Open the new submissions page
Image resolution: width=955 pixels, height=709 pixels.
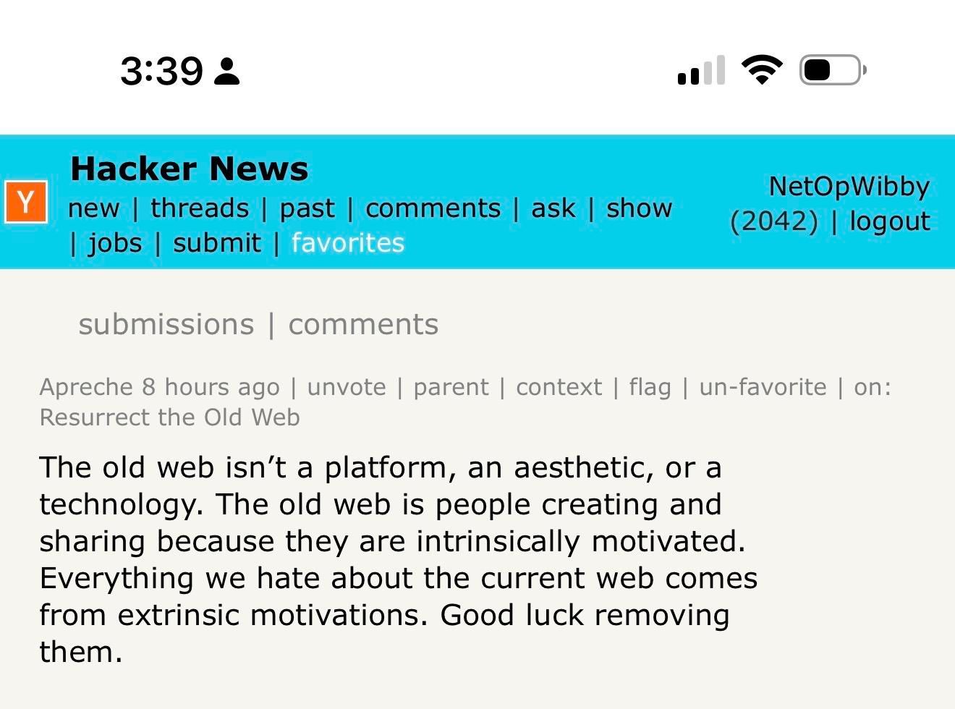pyautogui.click(x=94, y=208)
